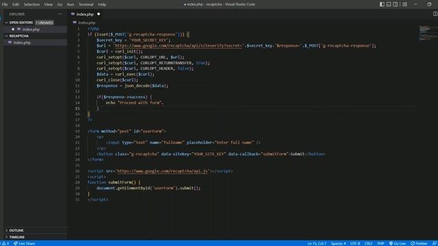Click unsaved dot on index.php tab
Viewport: 438px width, 246px height.
pos(99,14)
